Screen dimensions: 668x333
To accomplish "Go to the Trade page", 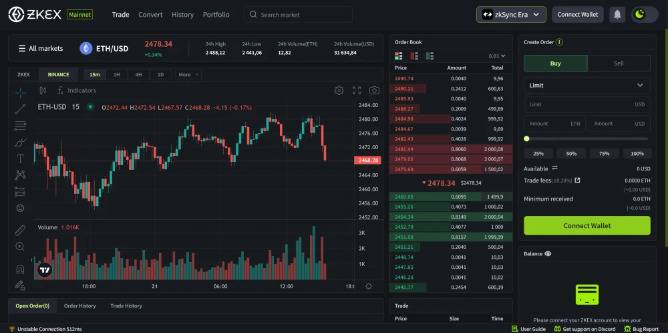I will click(120, 15).
